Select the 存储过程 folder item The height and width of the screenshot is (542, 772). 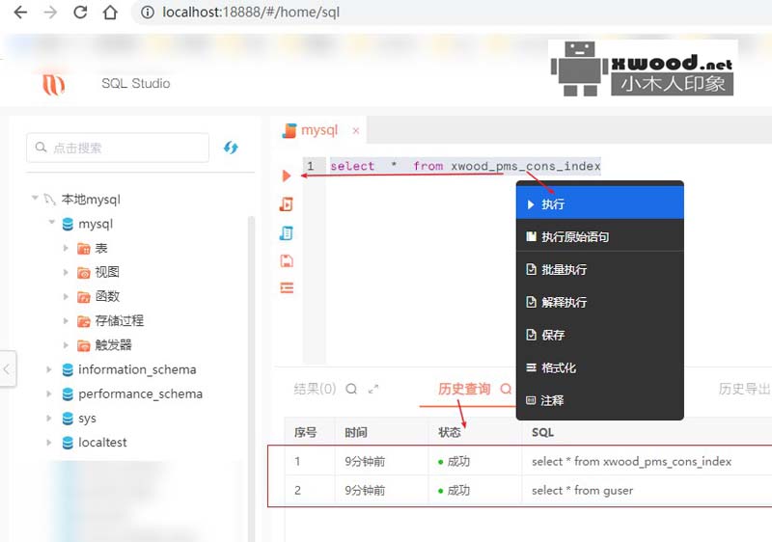pos(119,321)
